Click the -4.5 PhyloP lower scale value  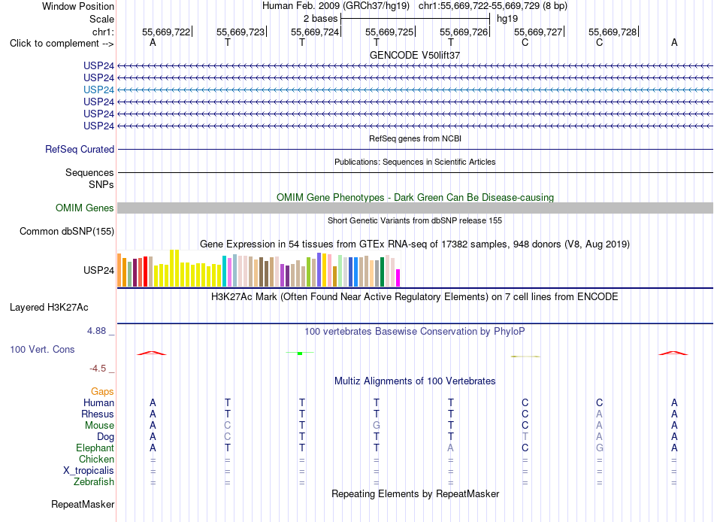tap(98, 369)
